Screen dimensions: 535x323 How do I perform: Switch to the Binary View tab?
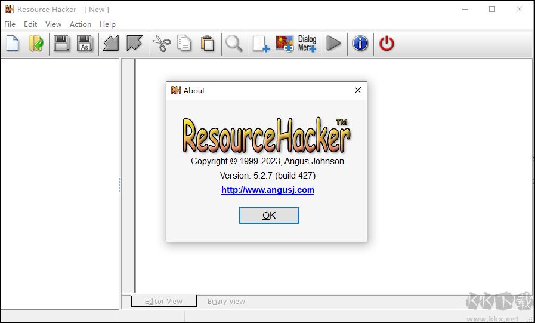click(x=226, y=301)
